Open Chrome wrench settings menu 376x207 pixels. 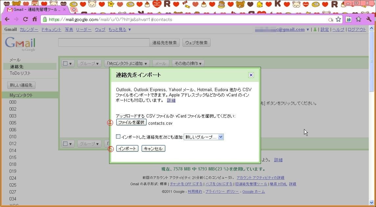click(368, 19)
